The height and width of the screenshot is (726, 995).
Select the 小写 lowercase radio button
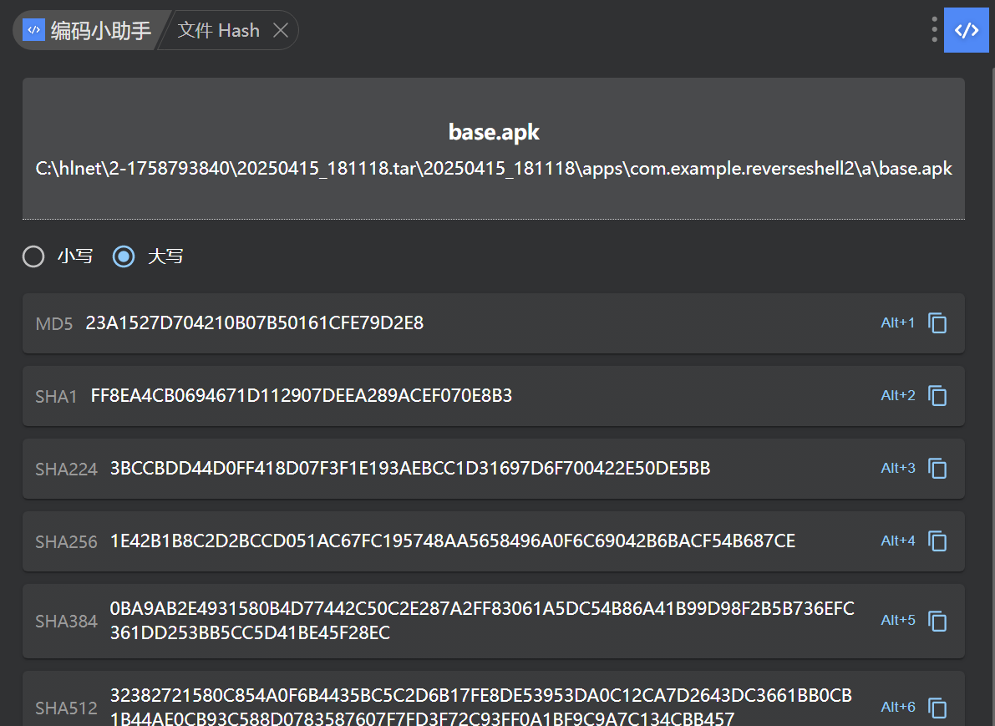[x=33, y=256]
